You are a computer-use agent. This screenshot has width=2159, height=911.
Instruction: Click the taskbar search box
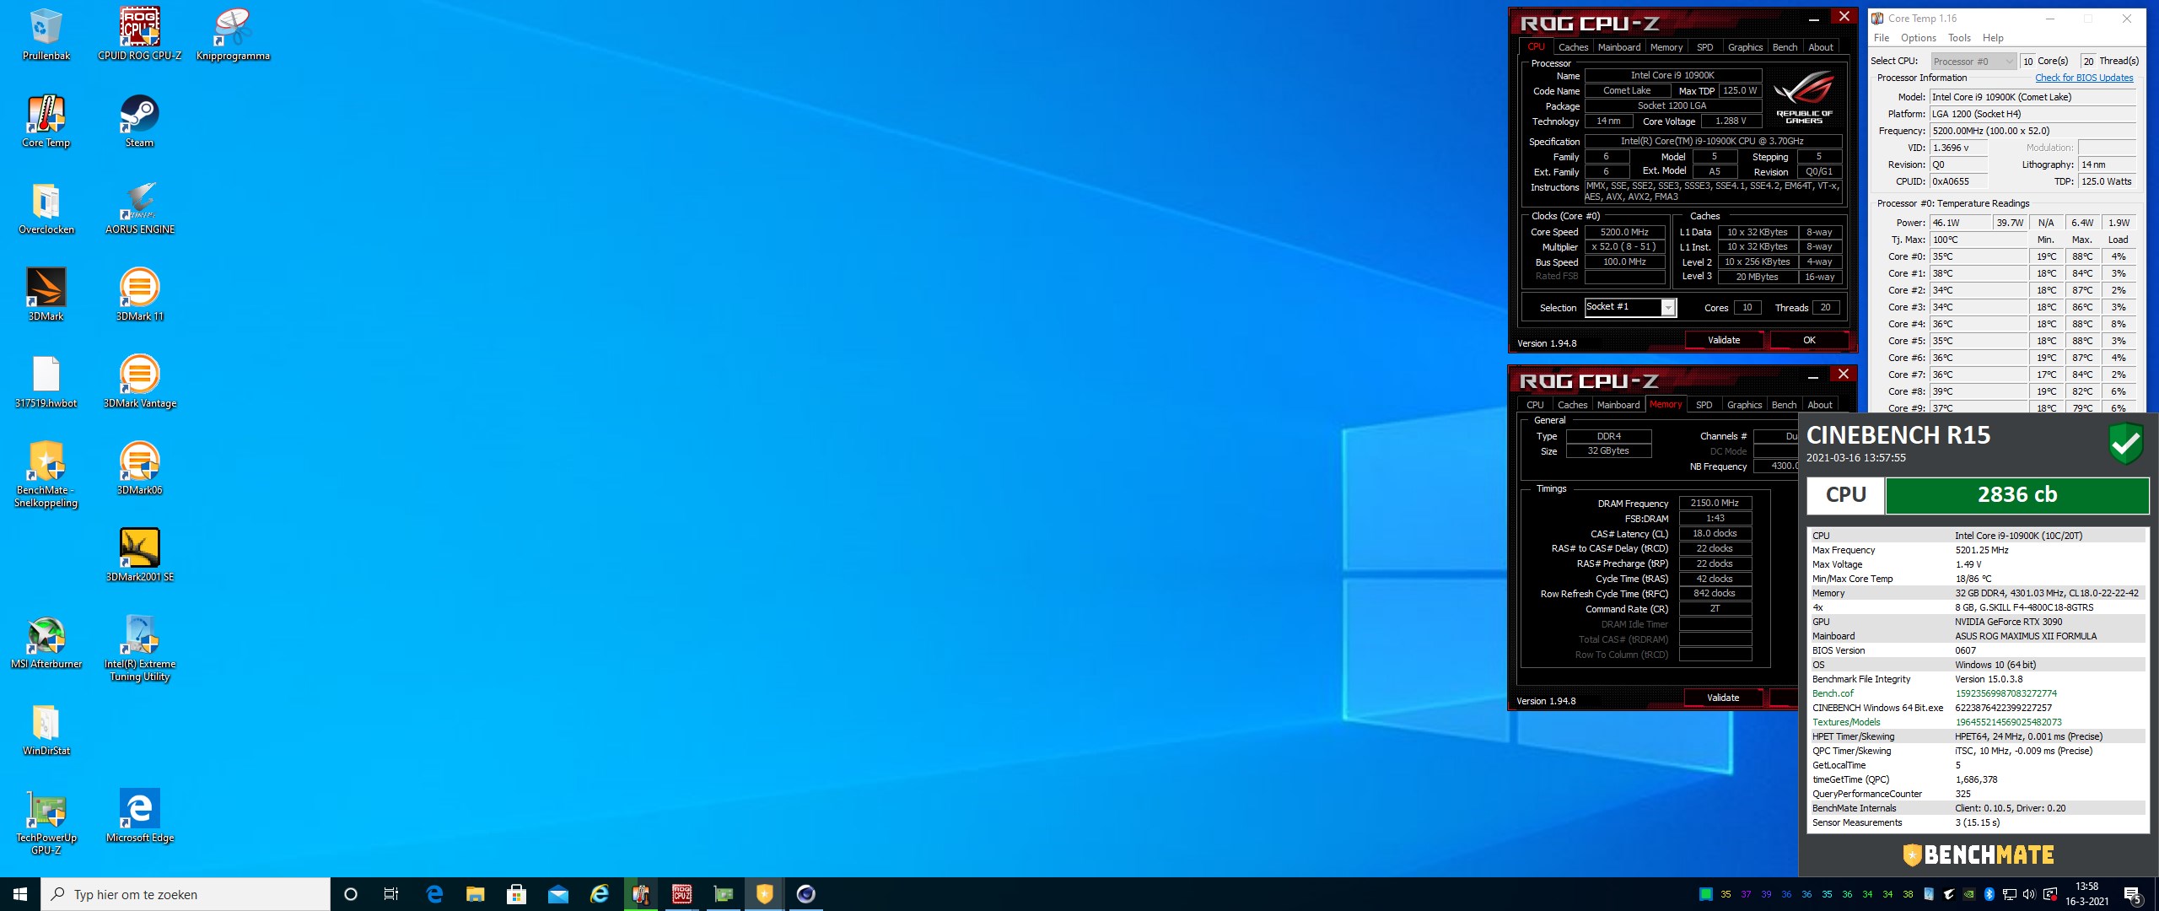click(x=186, y=894)
